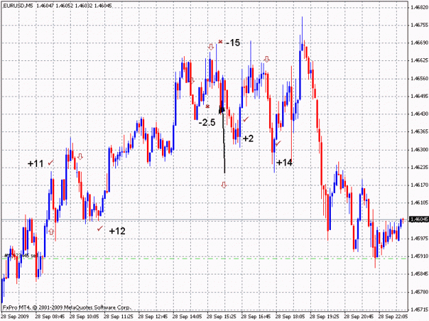Click the open price value 1.46047
The height and width of the screenshot is (321, 429).
click(45, 5)
